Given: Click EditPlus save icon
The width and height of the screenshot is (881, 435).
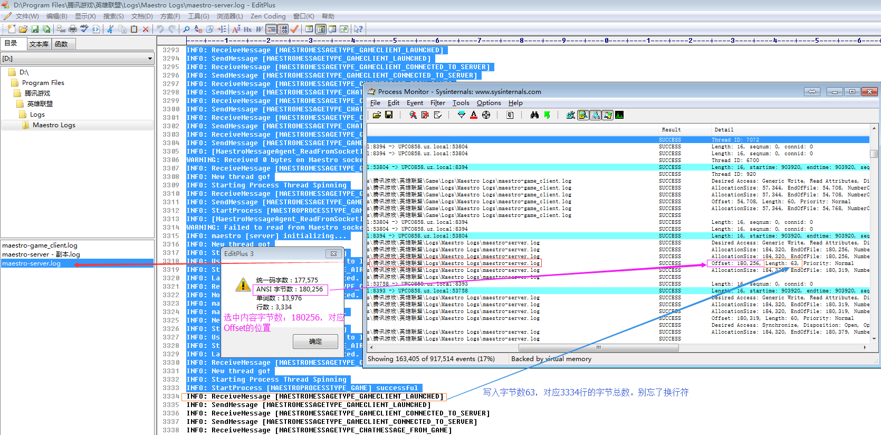Looking at the screenshot, I should point(35,29).
